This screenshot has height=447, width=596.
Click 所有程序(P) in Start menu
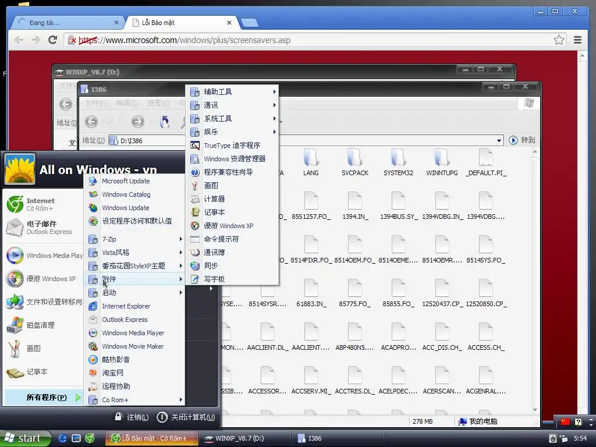[43, 398]
